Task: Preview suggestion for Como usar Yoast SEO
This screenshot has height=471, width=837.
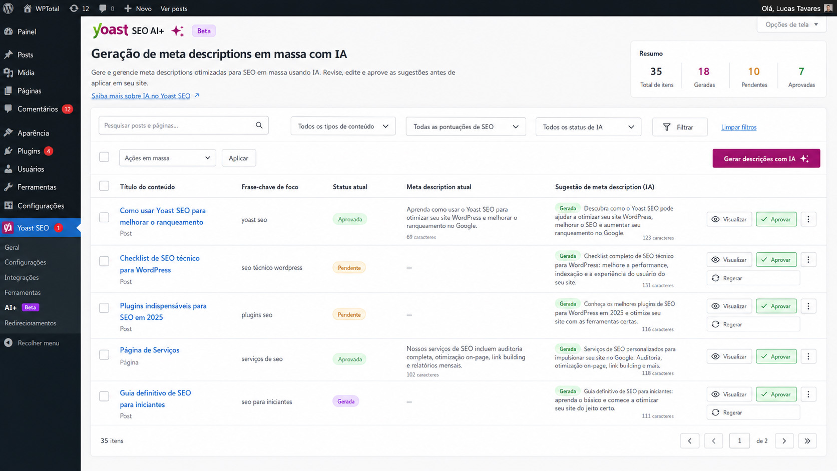Action: 729,219
